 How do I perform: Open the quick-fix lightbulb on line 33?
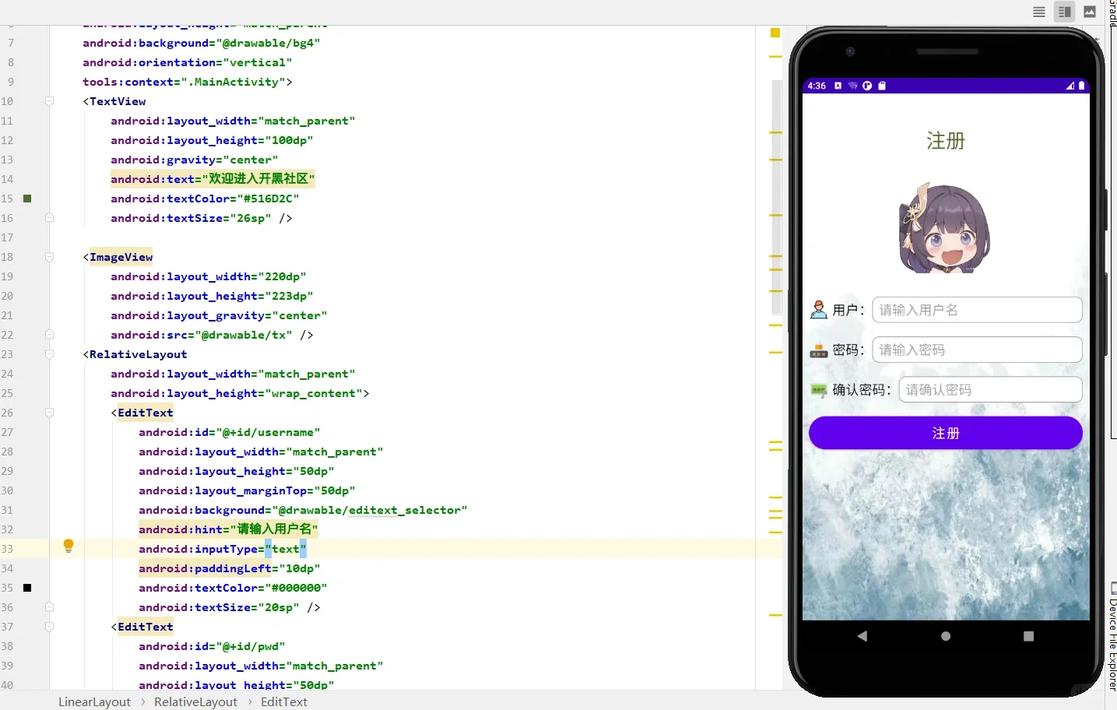click(68, 547)
